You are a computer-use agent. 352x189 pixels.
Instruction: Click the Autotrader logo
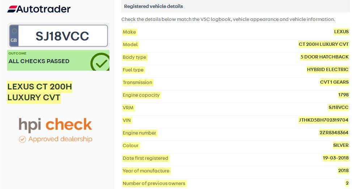39,9
